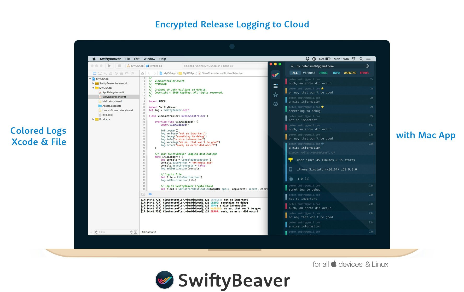Open the logs list icon in SwiftyBeaver sidebar
Viewport: 464px width, 292px height.
pyautogui.click(x=275, y=86)
